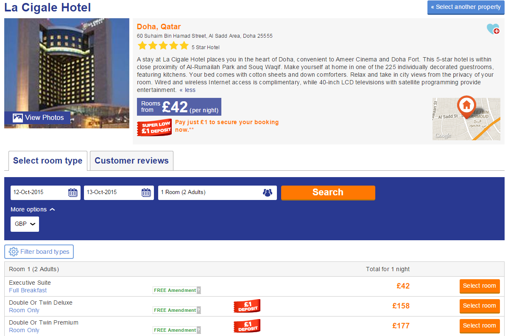Open the View Photos button
Screen dimensions: 508x336
pos(37,118)
